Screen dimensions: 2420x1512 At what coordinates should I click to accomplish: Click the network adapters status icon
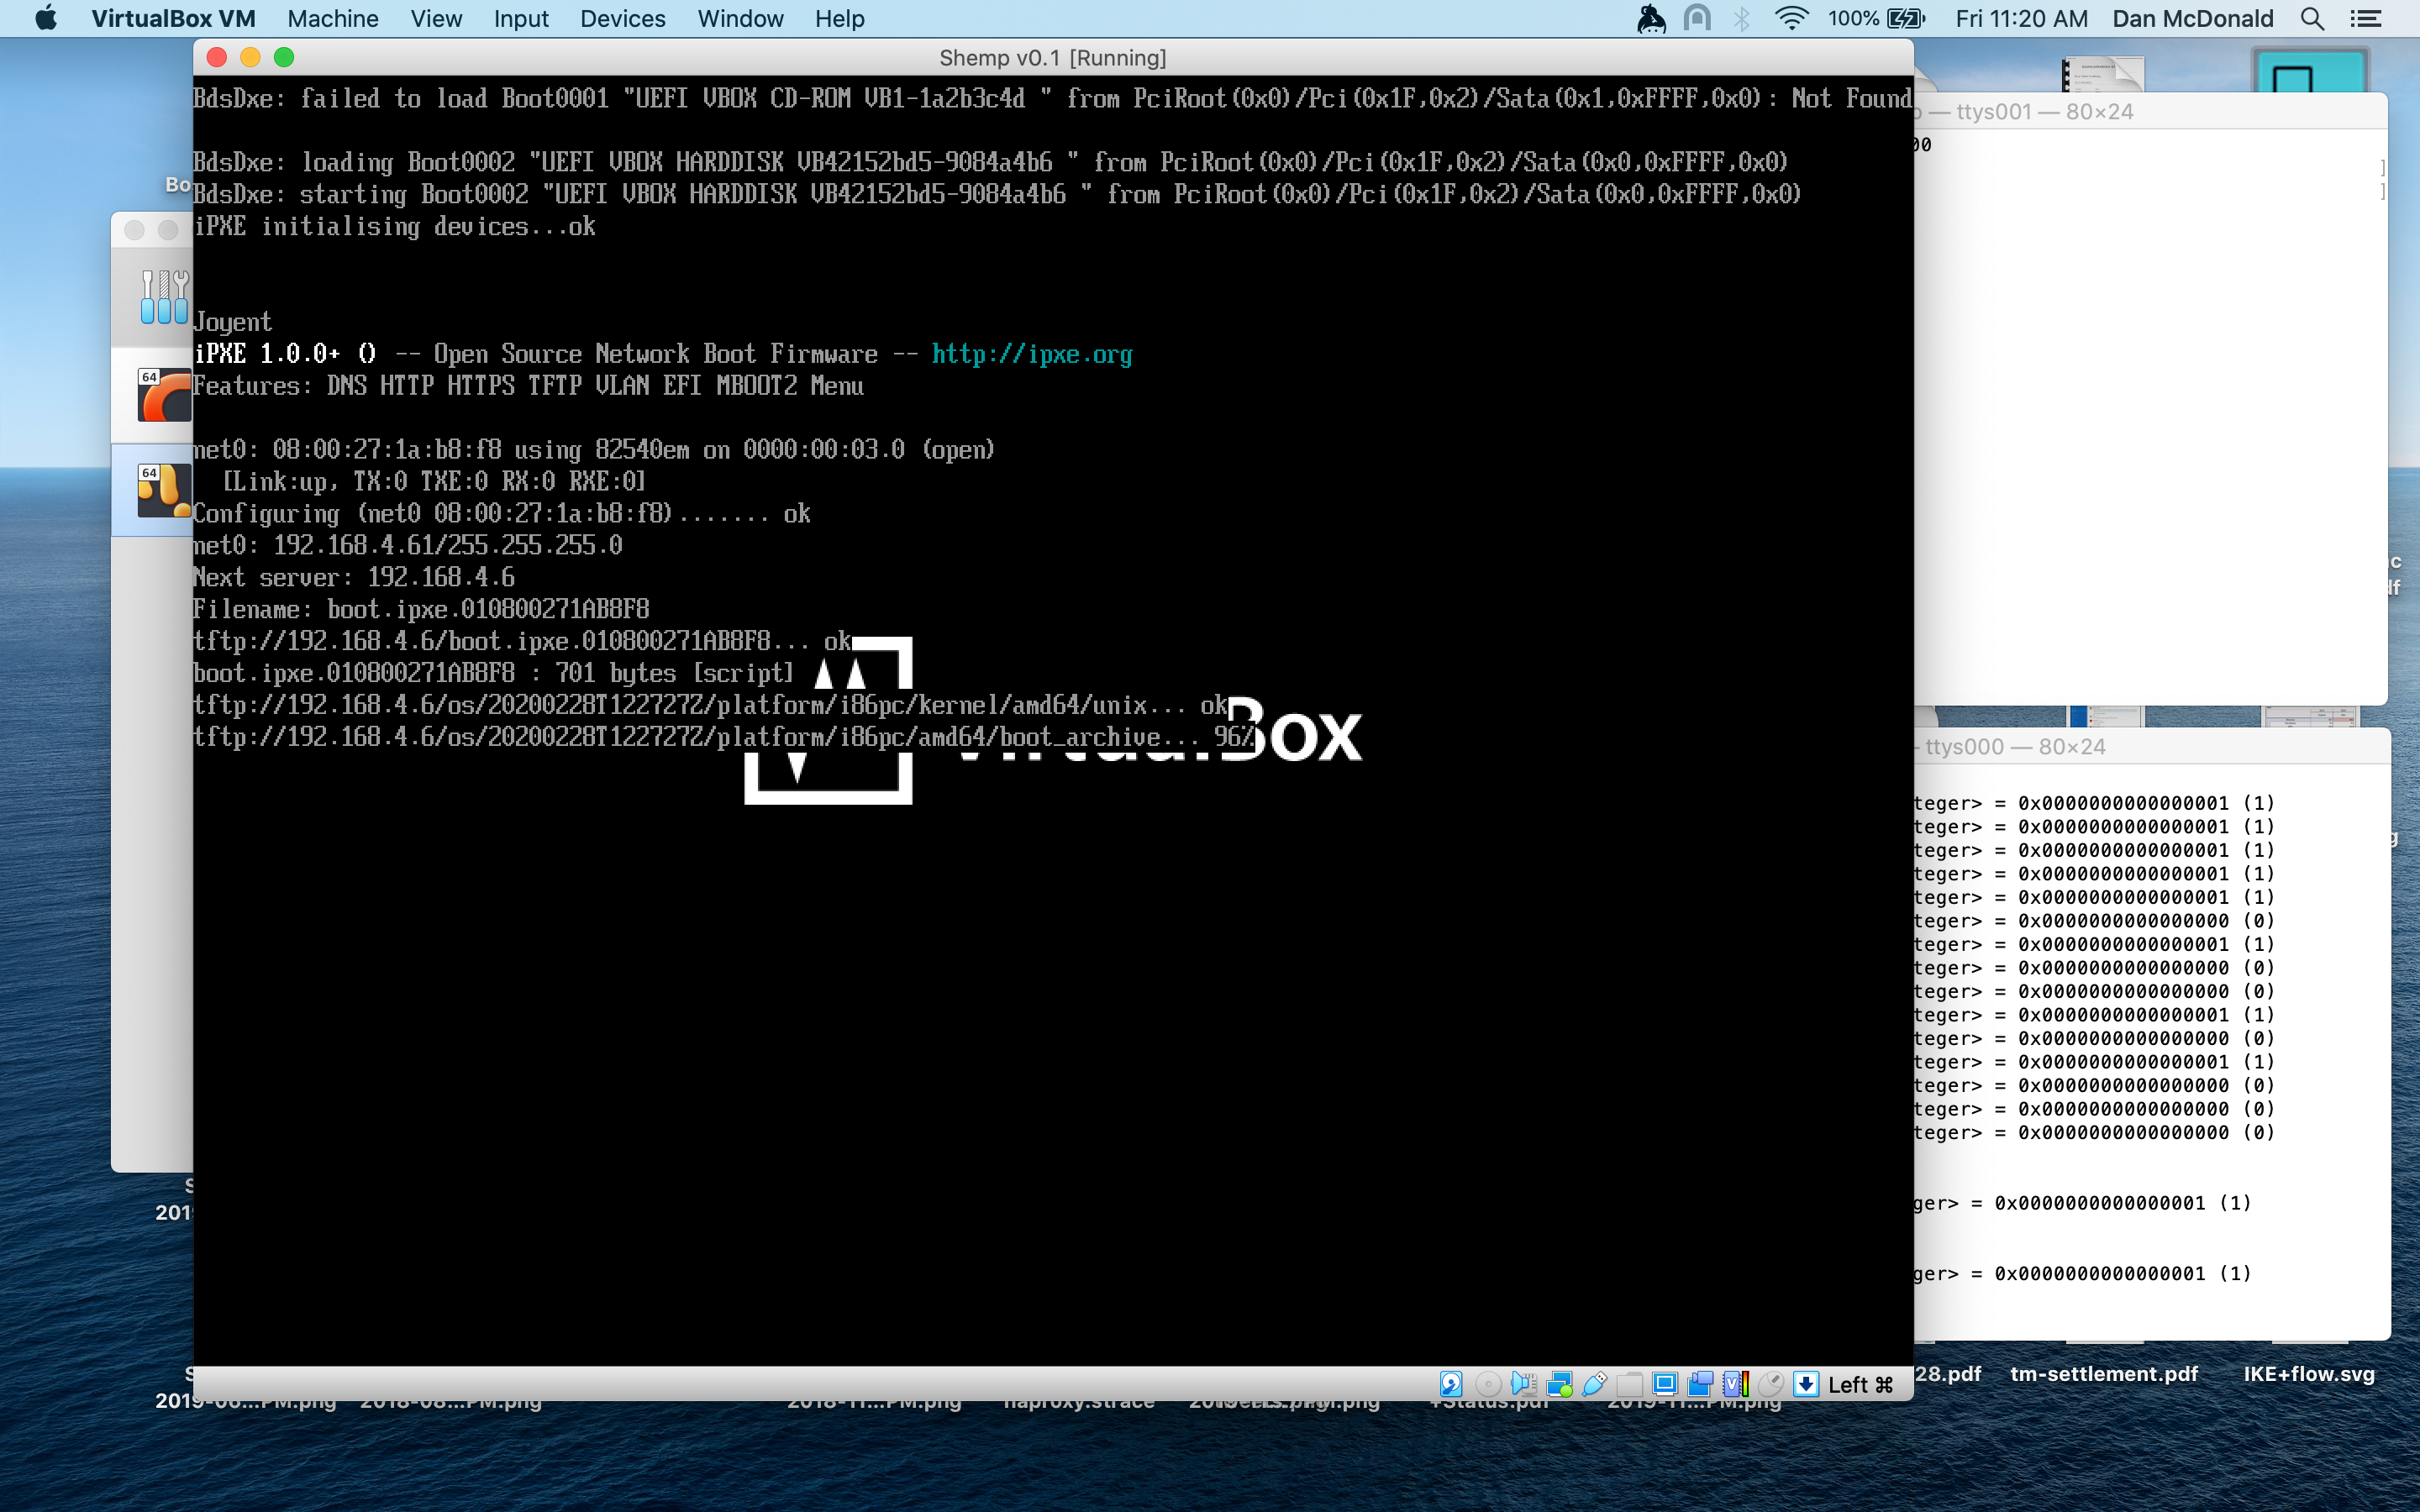1559,1384
